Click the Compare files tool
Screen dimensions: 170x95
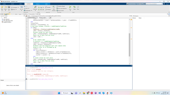pyautogui.click(x=14, y=7)
